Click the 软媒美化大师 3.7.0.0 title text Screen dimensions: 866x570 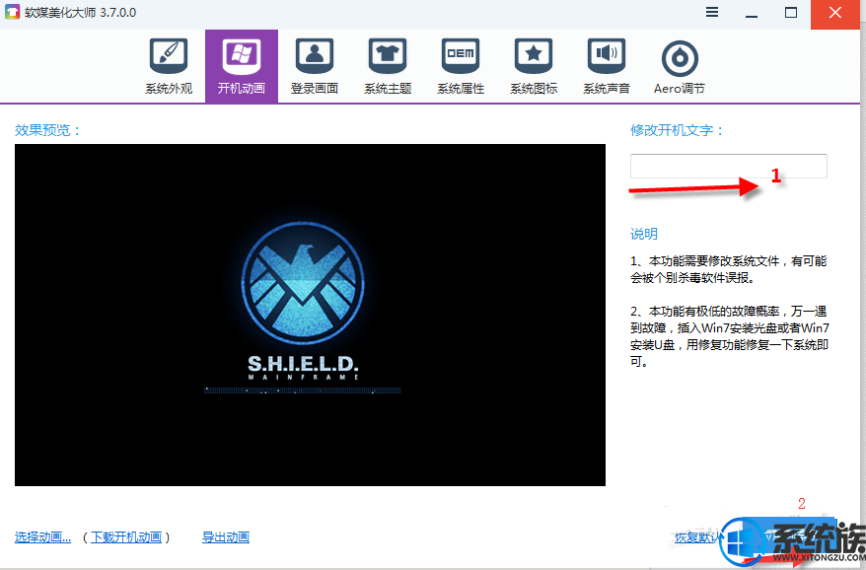80,12
